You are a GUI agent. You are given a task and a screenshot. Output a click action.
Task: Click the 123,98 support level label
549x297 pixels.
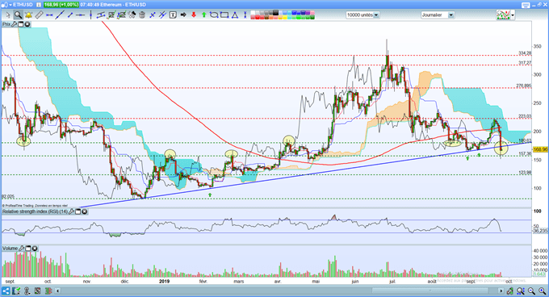click(525, 173)
